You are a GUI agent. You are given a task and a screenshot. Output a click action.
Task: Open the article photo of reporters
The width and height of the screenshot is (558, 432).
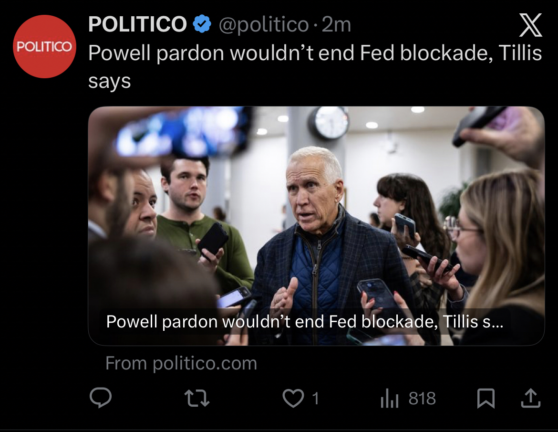pyautogui.click(x=316, y=200)
